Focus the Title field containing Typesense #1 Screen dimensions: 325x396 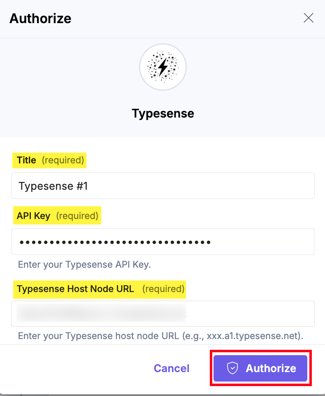pos(163,186)
